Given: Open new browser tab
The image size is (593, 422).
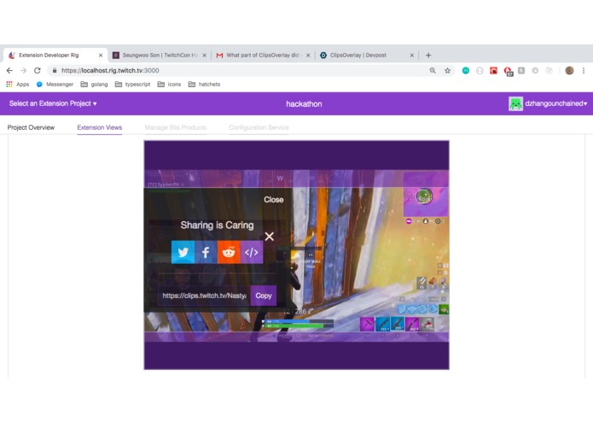Looking at the screenshot, I should click(x=428, y=56).
